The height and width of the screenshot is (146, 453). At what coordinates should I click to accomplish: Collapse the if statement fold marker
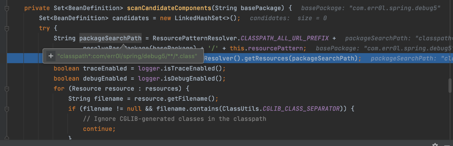tap(7, 109)
